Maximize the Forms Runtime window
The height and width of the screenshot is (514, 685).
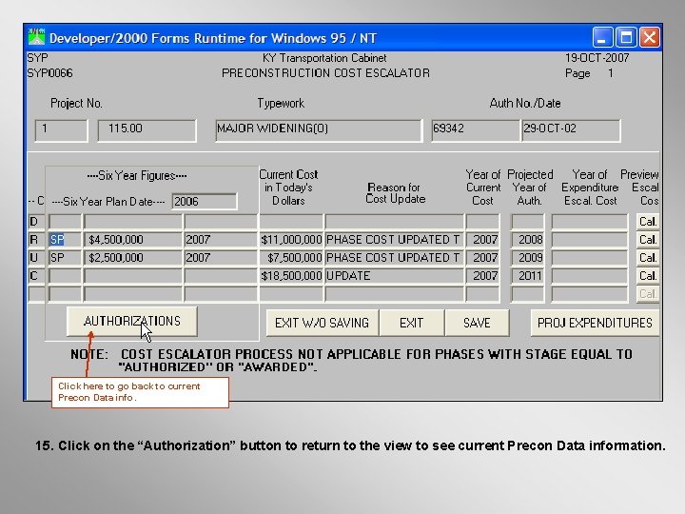point(626,37)
